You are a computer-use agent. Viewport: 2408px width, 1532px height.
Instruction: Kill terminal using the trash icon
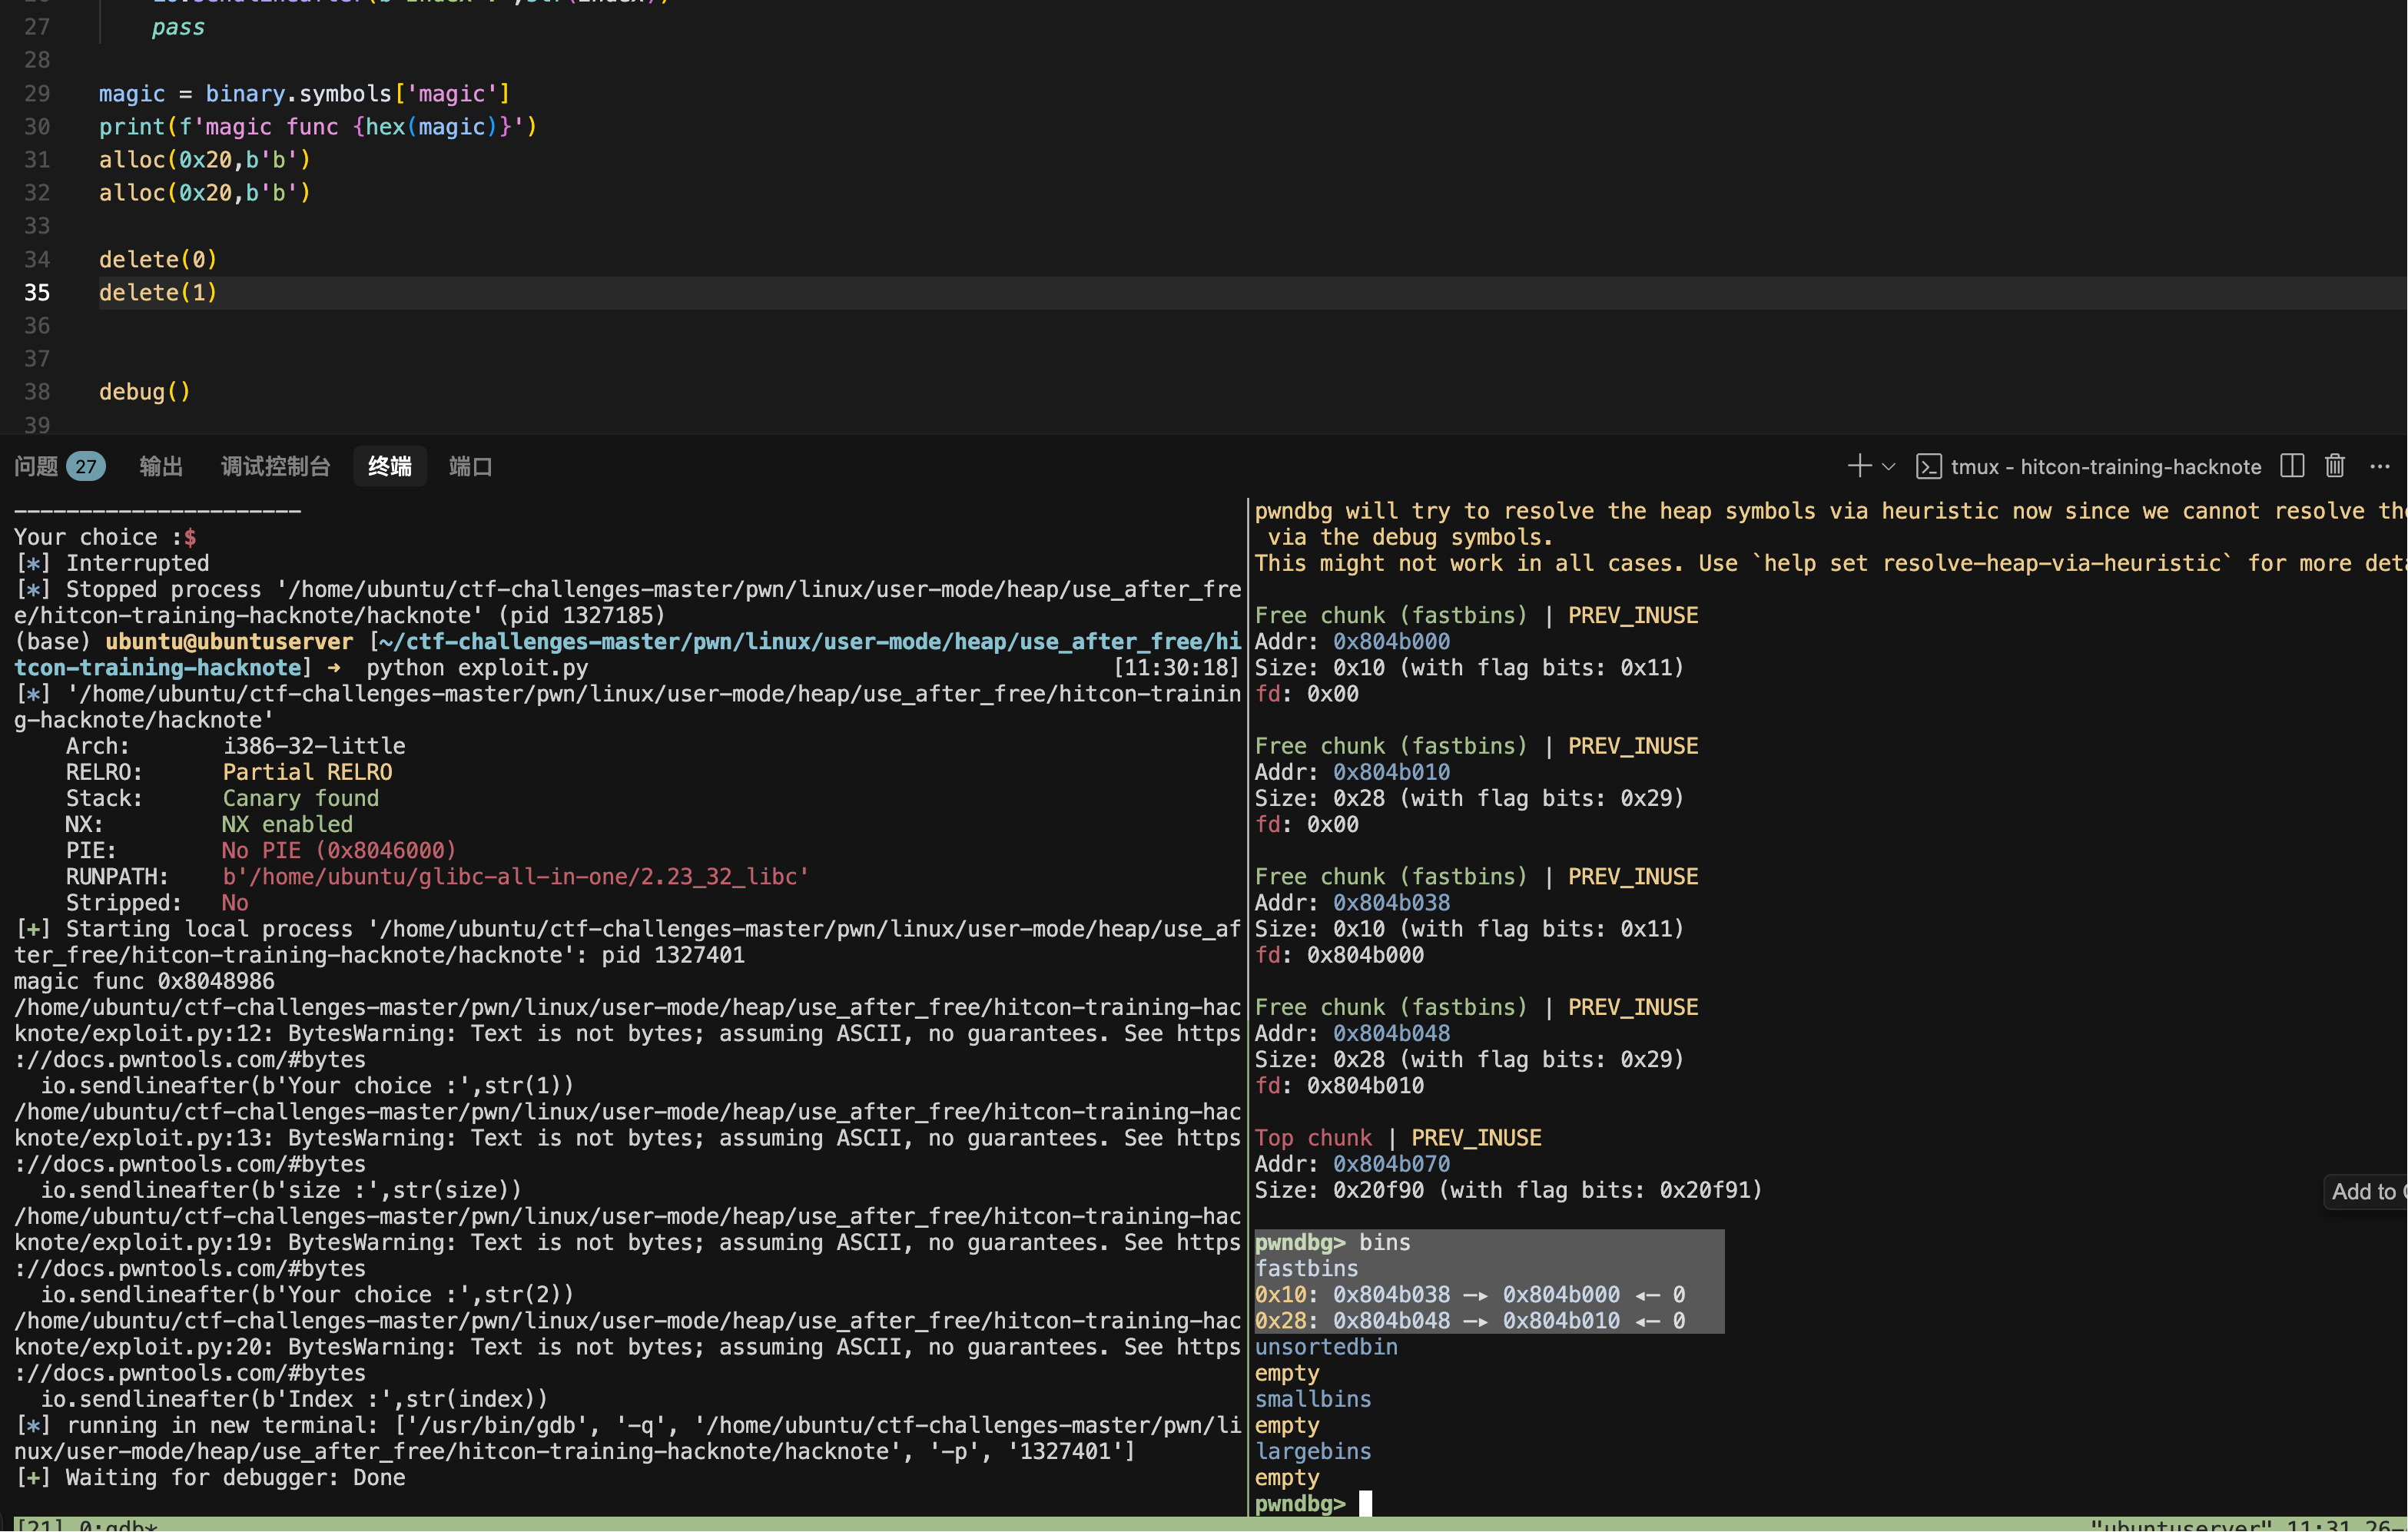tap(2335, 466)
